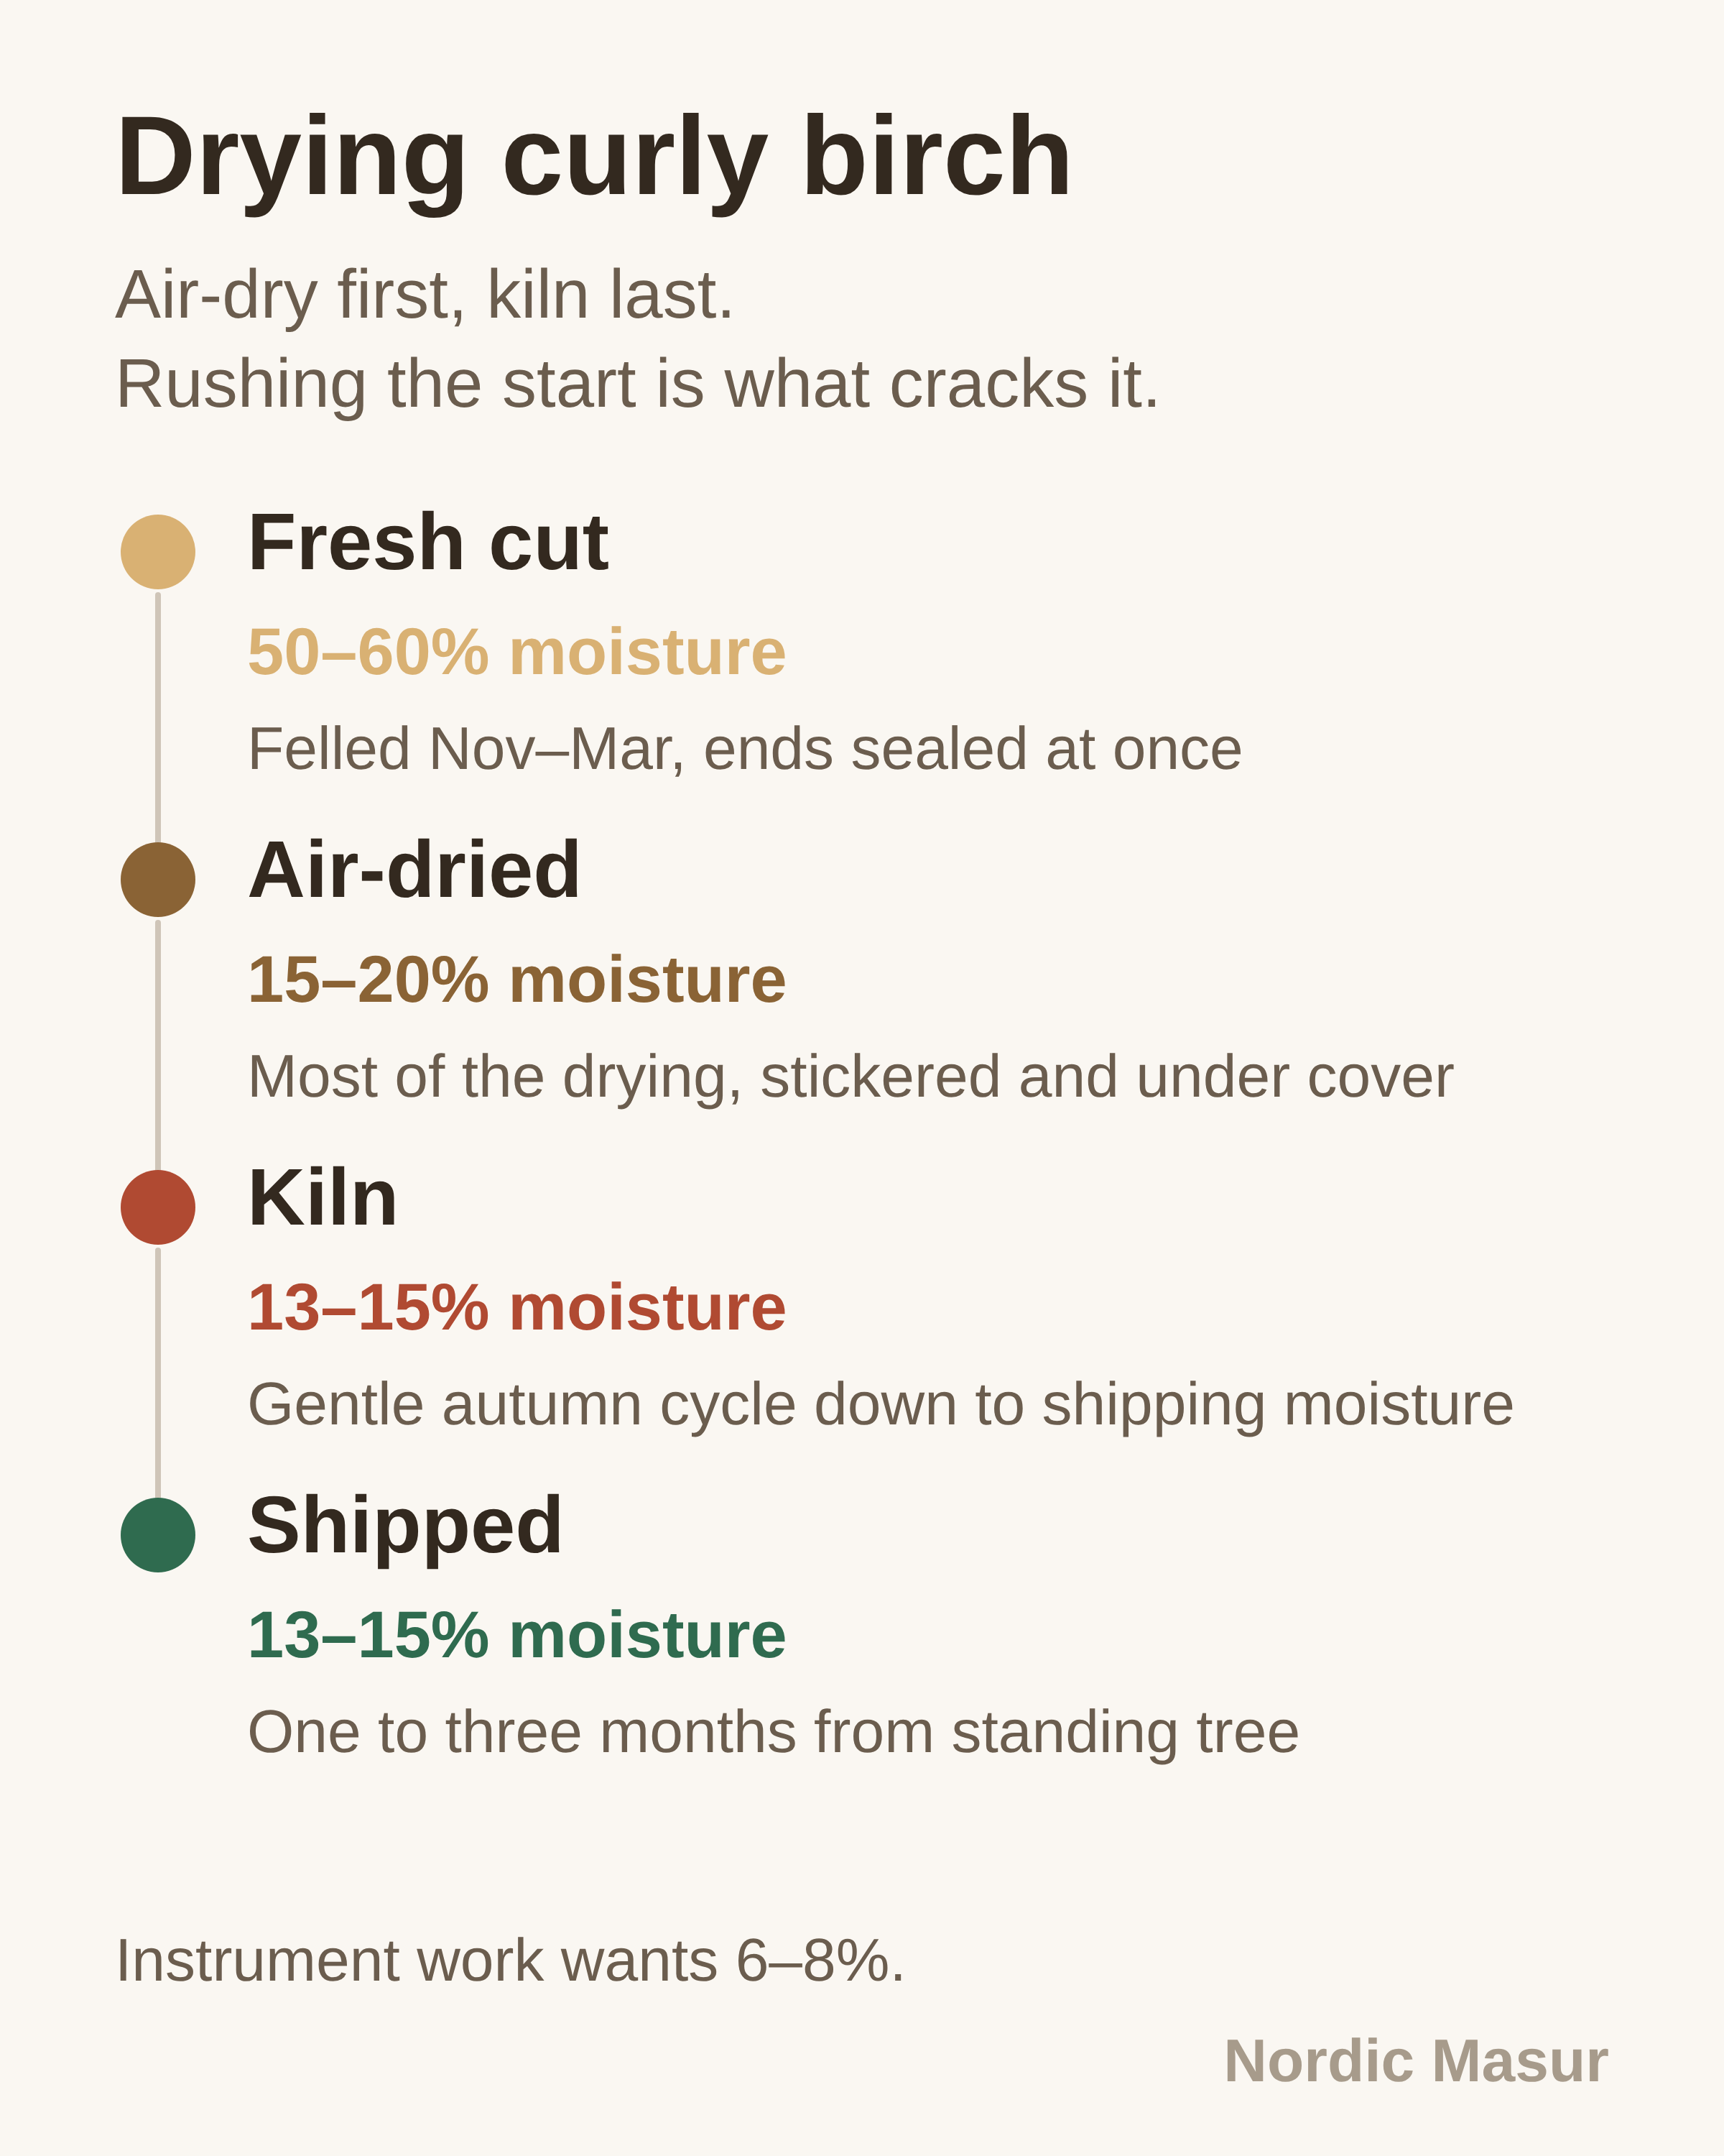Click the One to three months description

pyautogui.click(x=774, y=1733)
